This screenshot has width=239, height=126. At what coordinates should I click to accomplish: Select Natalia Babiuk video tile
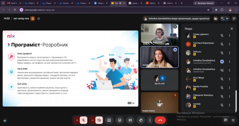click(x=160, y=103)
